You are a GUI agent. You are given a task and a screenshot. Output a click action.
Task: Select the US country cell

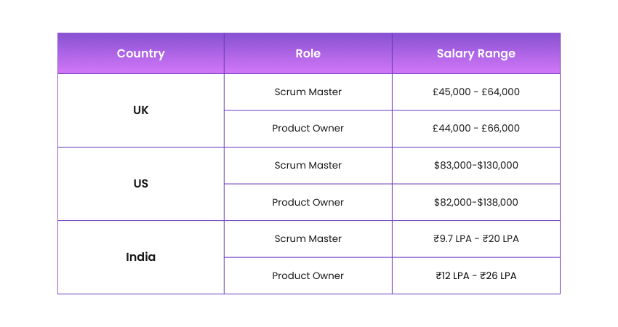coord(140,184)
